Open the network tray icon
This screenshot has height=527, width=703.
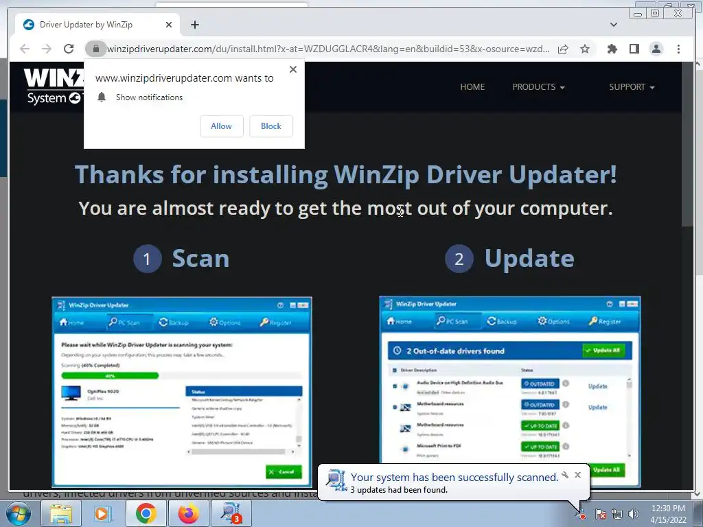tap(617, 515)
